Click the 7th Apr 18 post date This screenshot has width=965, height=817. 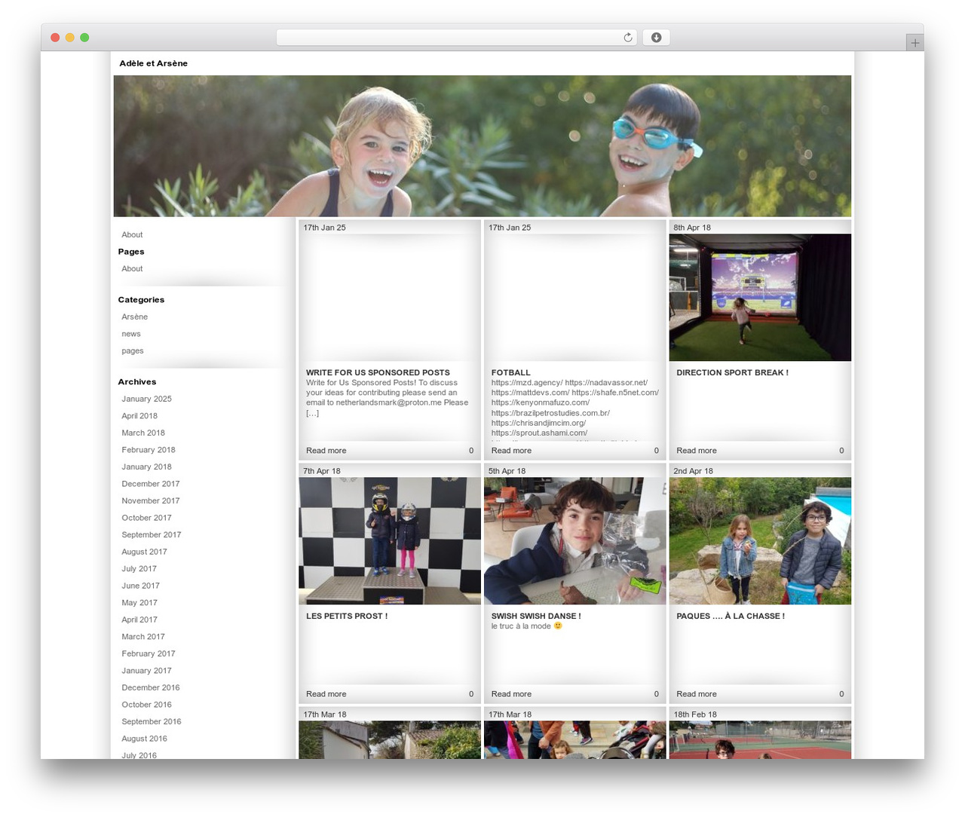click(322, 471)
